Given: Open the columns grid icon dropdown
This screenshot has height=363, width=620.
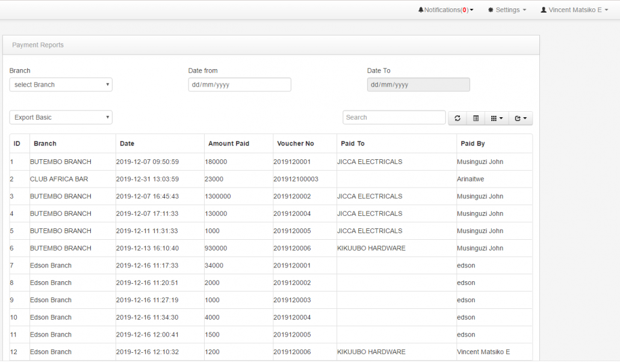Looking at the screenshot, I should [x=497, y=118].
